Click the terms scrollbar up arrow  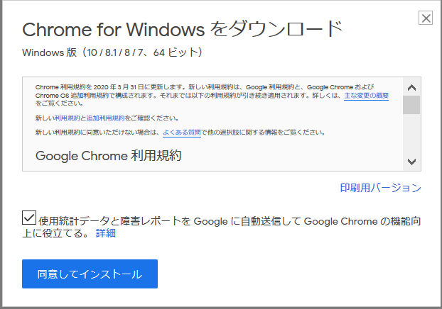411,87
